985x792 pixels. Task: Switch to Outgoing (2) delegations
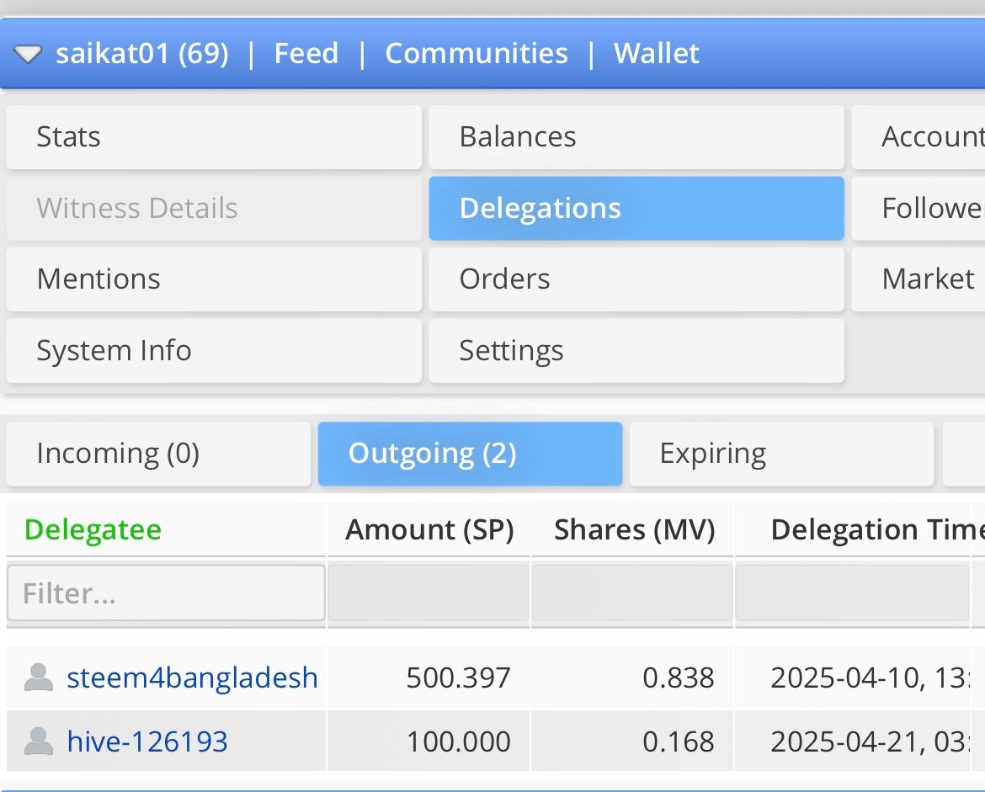pyautogui.click(x=470, y=454)
